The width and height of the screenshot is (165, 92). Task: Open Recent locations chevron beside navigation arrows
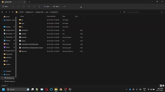tap(9, 12)
